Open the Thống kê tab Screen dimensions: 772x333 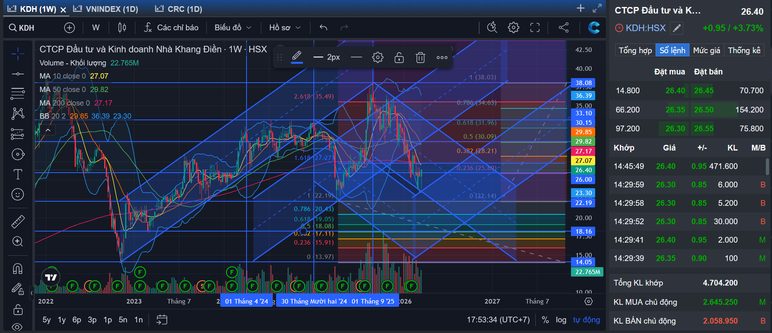pyautogui.click(x=744, y=50)
